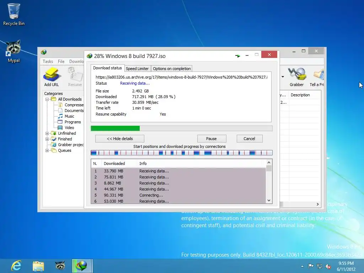The image size is (364, 273).
Task: Open the Recycle Bin desktop icon
Action: pos(14,14)
